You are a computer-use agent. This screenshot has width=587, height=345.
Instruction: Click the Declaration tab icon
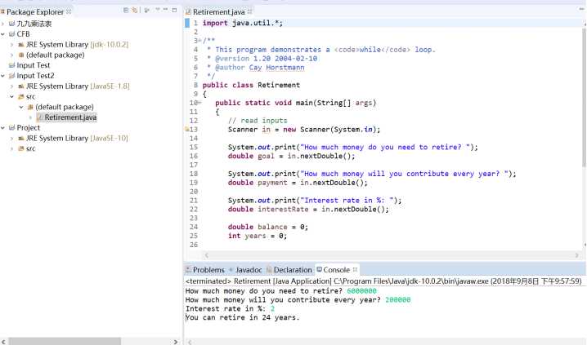coord(269,270)
